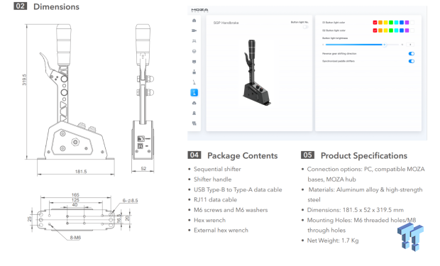Click the sidebar icon just below the blue one
The width and height of the screenshot is (440, 266).
click(194, 103)
